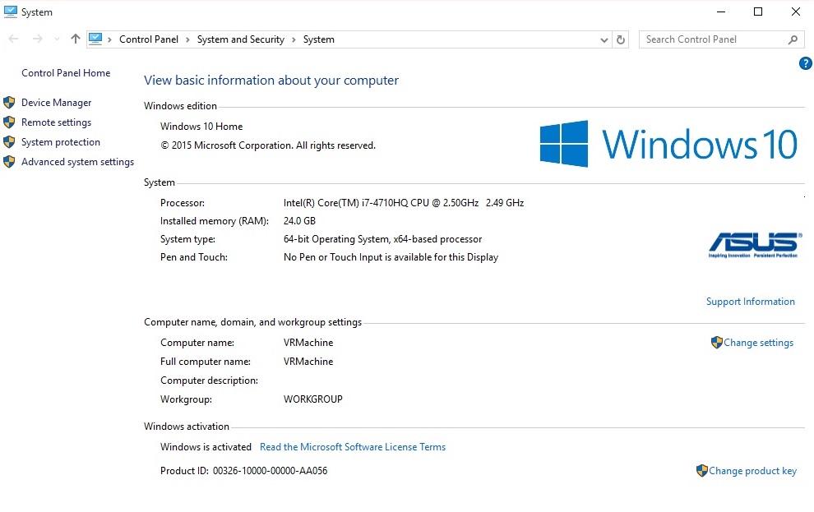
Task: Select the Windows 10 Home text
Action: coord(201,127)
